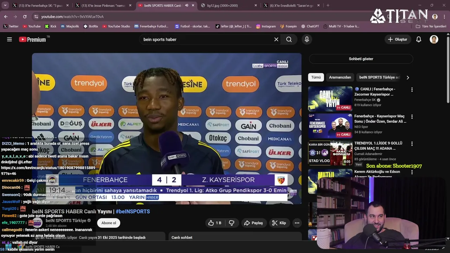The image size is (450, 253).
Task: Like the video with thumbs-up button
Action: [x=214, y=223]
